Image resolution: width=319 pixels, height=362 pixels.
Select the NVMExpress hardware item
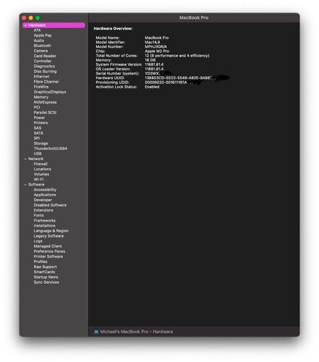tap(45, 102)
